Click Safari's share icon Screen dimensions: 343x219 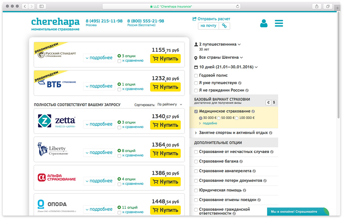coord(317,6)
